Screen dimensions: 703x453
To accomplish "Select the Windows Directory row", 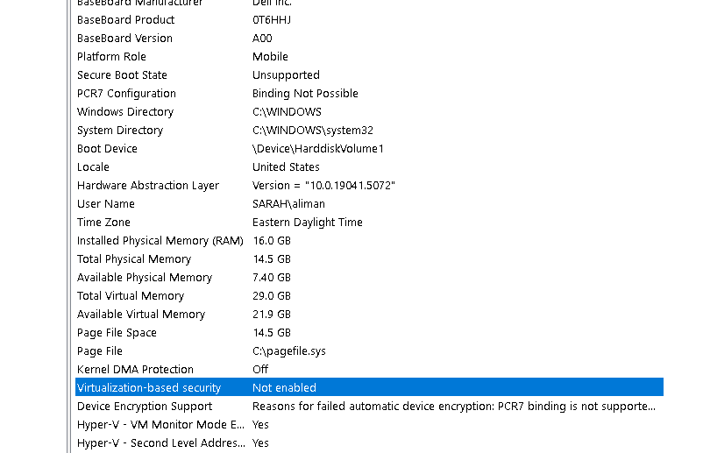I will 125,111.
